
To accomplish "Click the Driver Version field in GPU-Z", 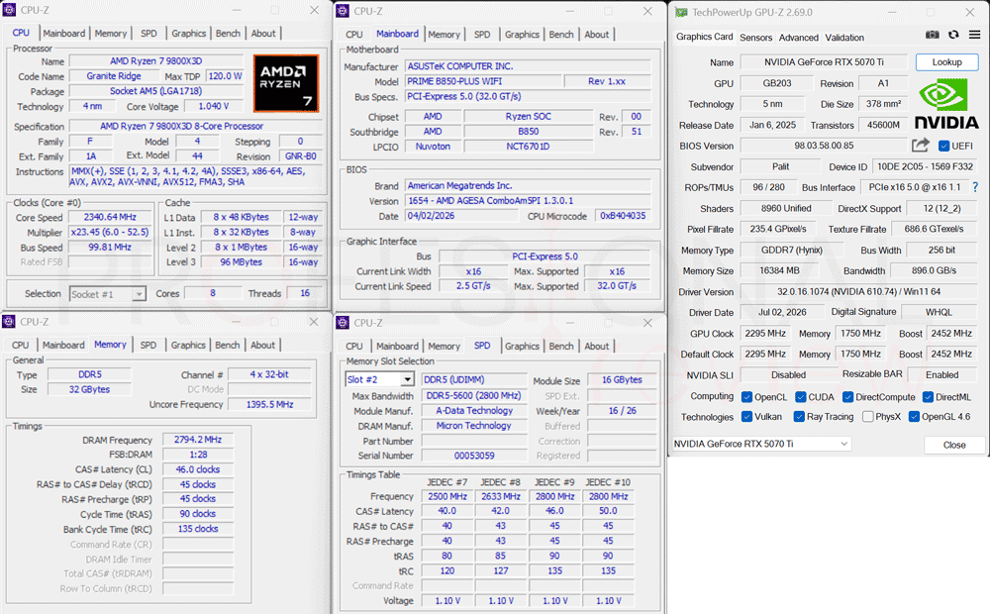I will (x=858, y=291).
